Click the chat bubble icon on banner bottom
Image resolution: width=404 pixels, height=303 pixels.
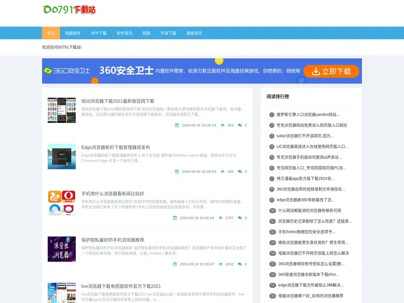(301, 81)
